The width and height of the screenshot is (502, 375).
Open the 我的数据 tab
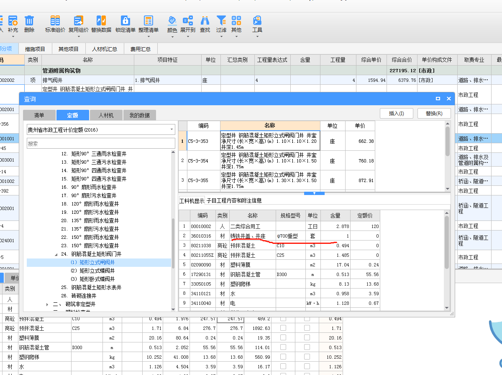(140, 115)
